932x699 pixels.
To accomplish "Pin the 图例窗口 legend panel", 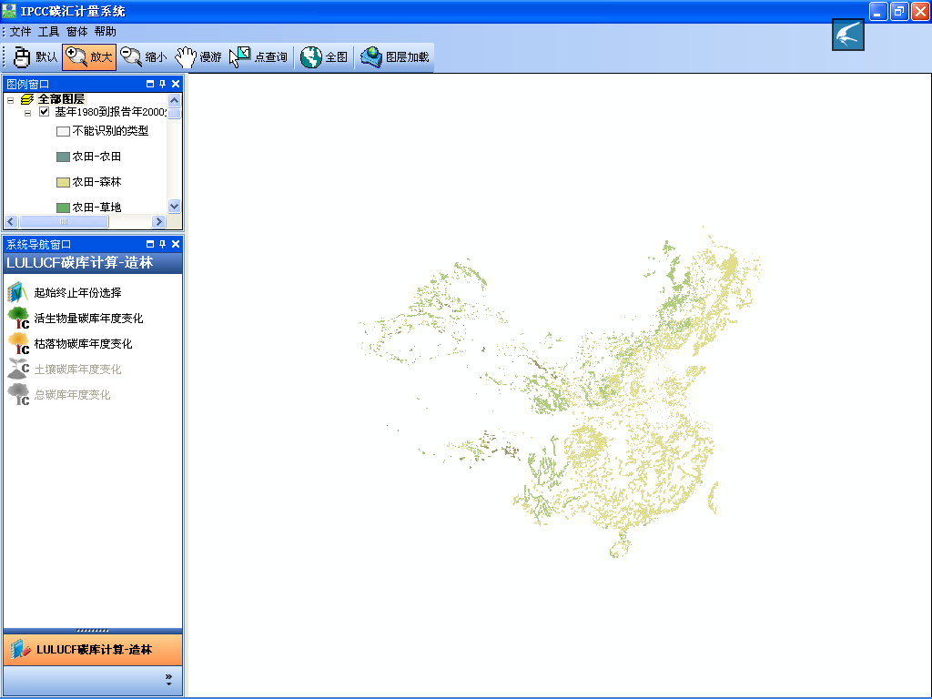I will (163, 84).
